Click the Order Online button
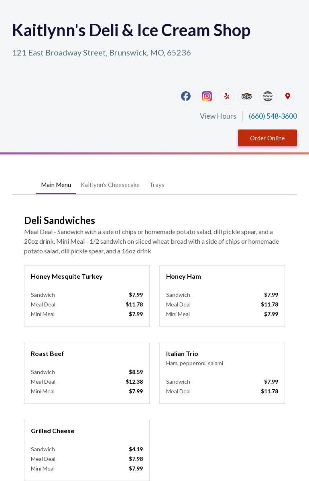This screenshot has height=481, width=309. point(267,138)
